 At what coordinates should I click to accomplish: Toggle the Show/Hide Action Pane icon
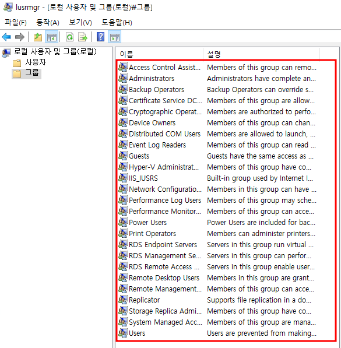115,37
